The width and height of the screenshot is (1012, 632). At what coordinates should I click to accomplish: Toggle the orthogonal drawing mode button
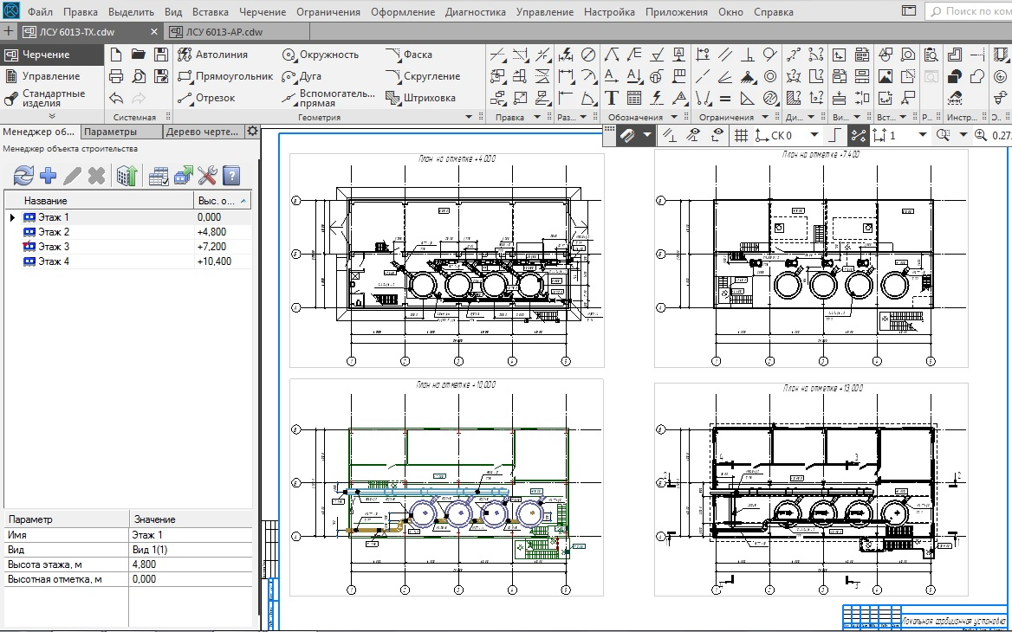pyautogui.click(x=835, y=135)
